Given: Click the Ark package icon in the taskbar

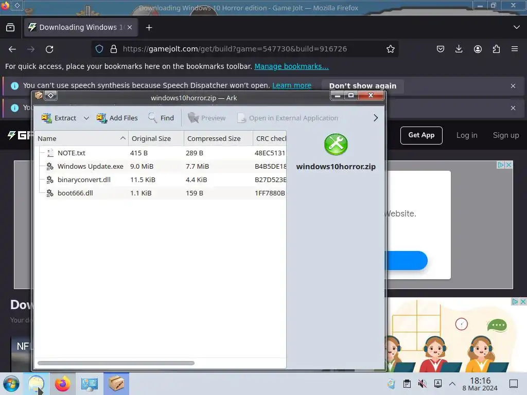Looking at the screenshot, I should (x=116, y=384).
